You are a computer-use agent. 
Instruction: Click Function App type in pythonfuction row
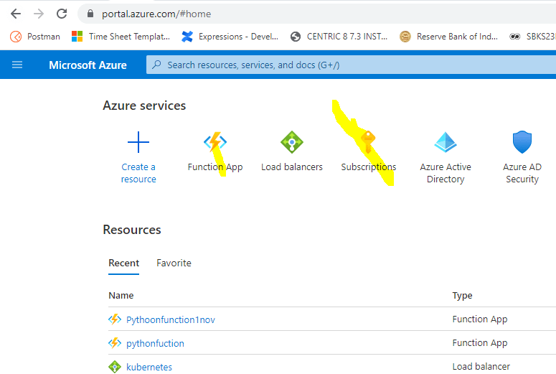[x=480, y=343]
